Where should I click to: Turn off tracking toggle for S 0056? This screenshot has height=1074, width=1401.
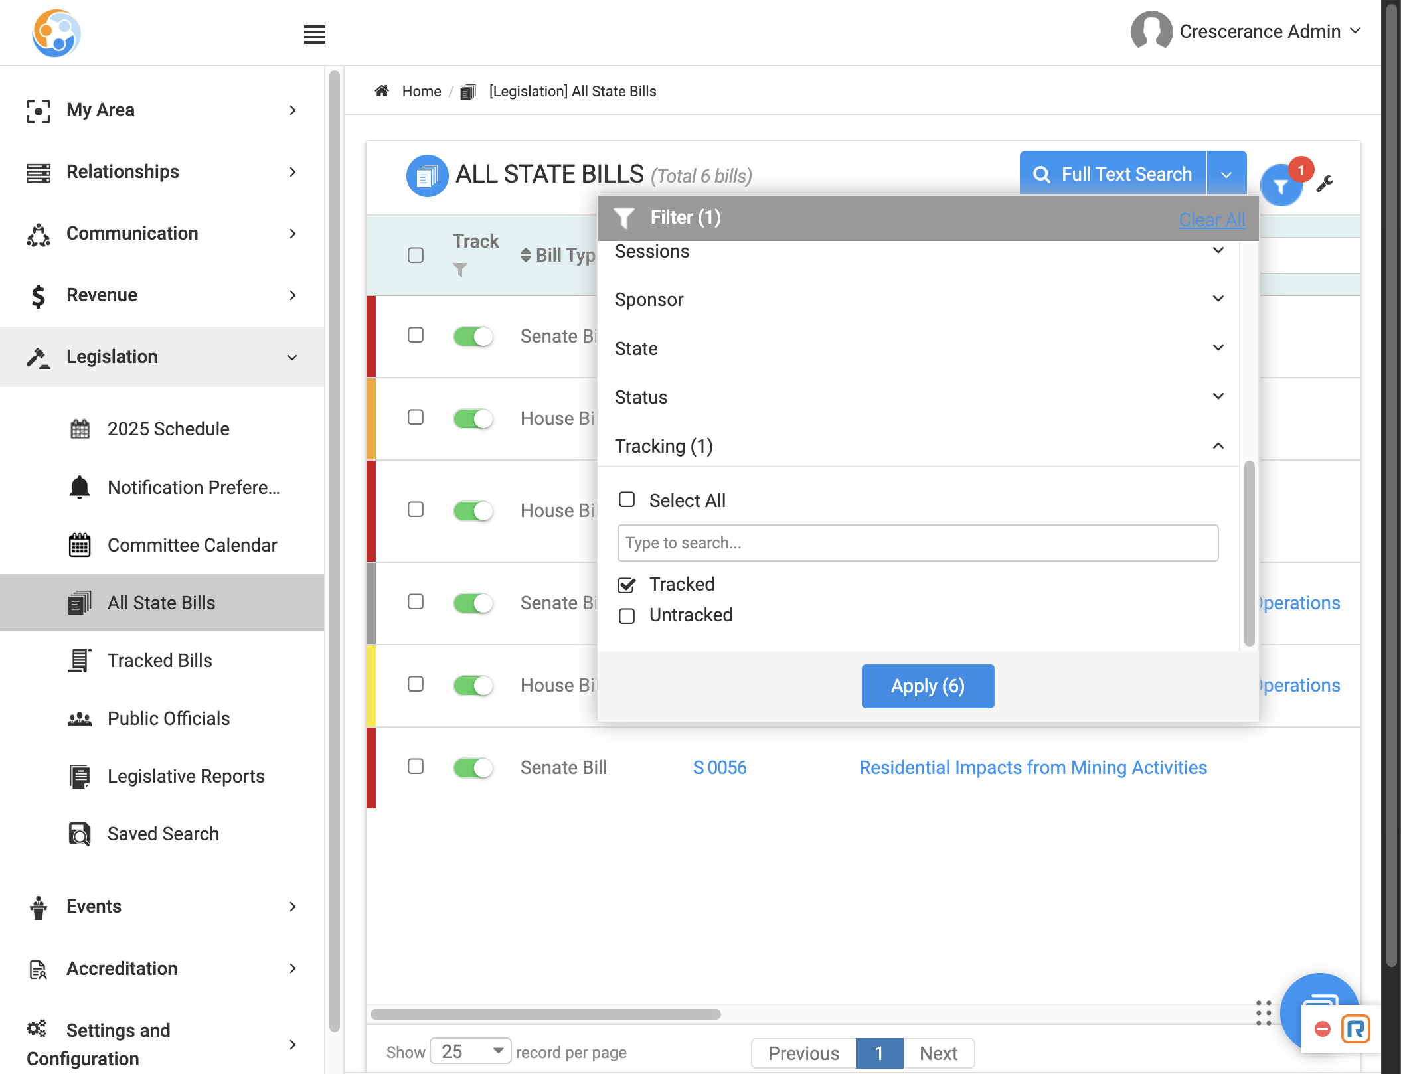[x=473, y=768]
